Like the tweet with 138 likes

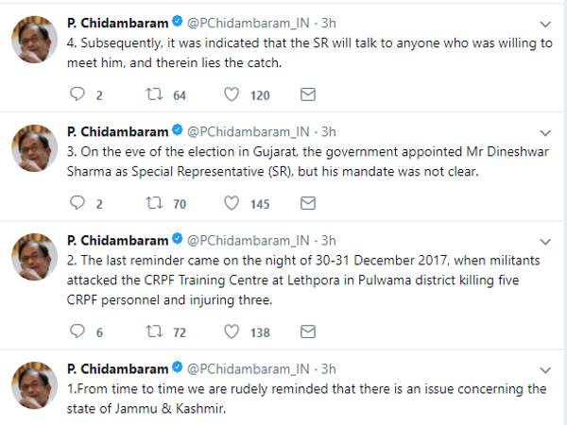(x=231, y=331)
